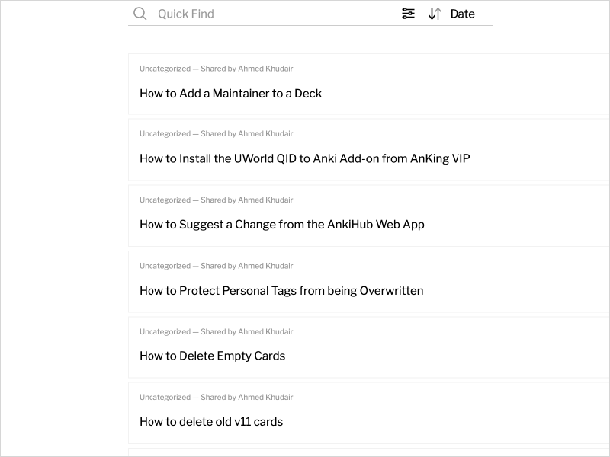This screenshot has width=610, height=457.
Task: Click 'Shared by Ahmed Khudair' above the UWorld QID article
Action: (x=246, y=134)
